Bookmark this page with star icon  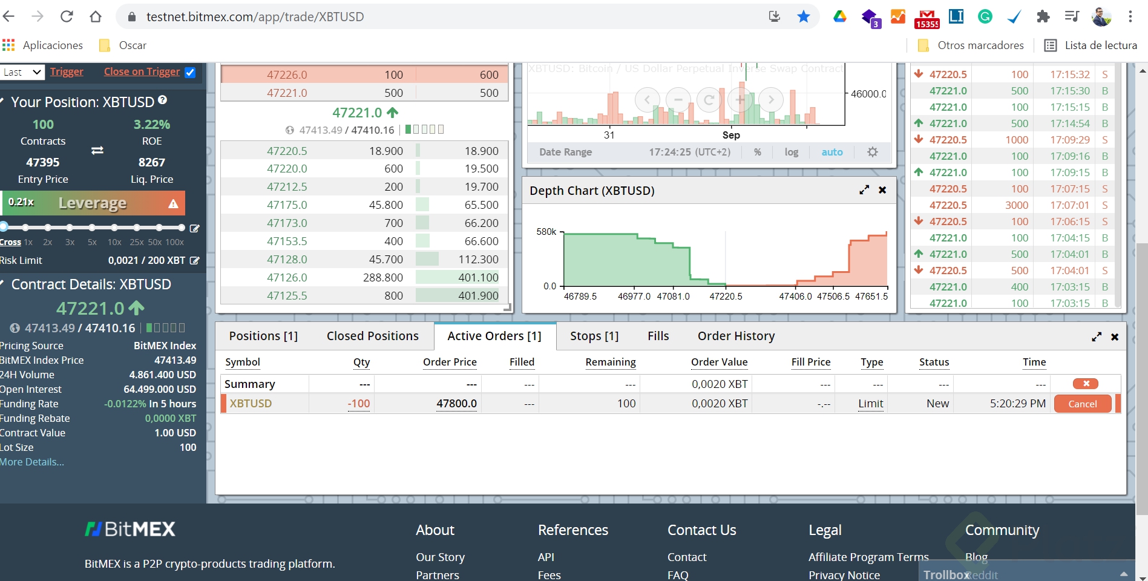(804, 16)
